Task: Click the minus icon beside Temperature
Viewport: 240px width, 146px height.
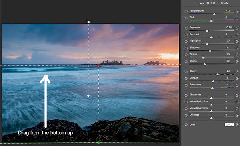Action: coord(186,11)
